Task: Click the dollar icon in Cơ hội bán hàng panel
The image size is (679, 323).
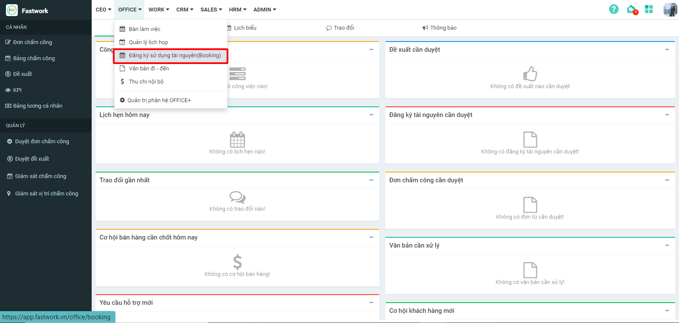Action: point(237,262)
